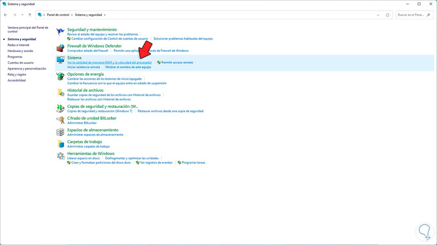Open Administrar BitLocker link
The width and height of the screenshot is (437, 245).
pos(82,123)
